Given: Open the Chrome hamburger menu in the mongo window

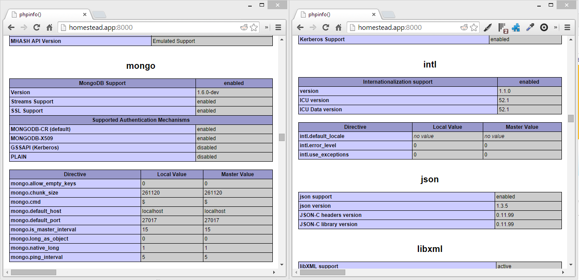Looking at the screenshot, I should [x=278, y=28].
